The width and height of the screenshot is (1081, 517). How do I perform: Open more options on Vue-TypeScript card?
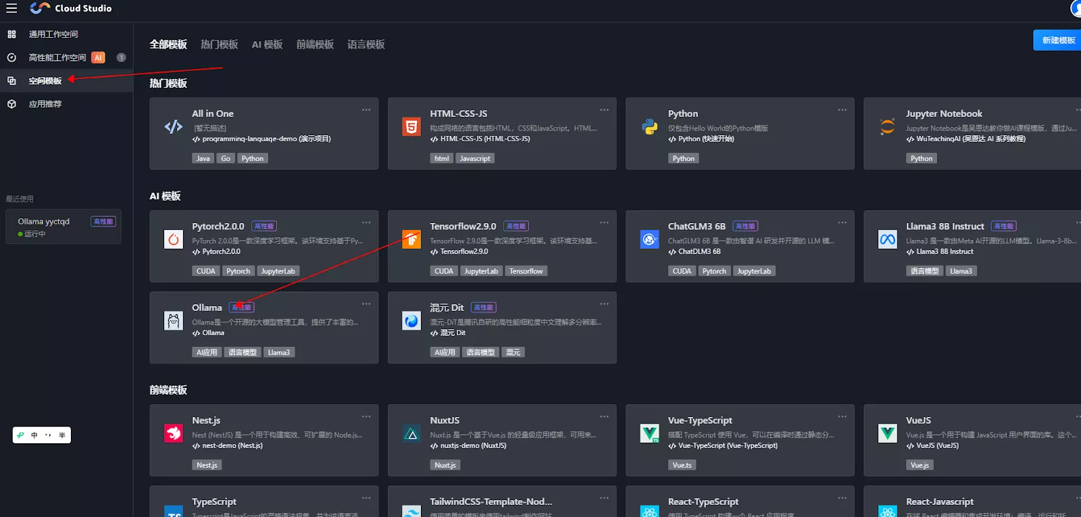click(x=842, y=416)
